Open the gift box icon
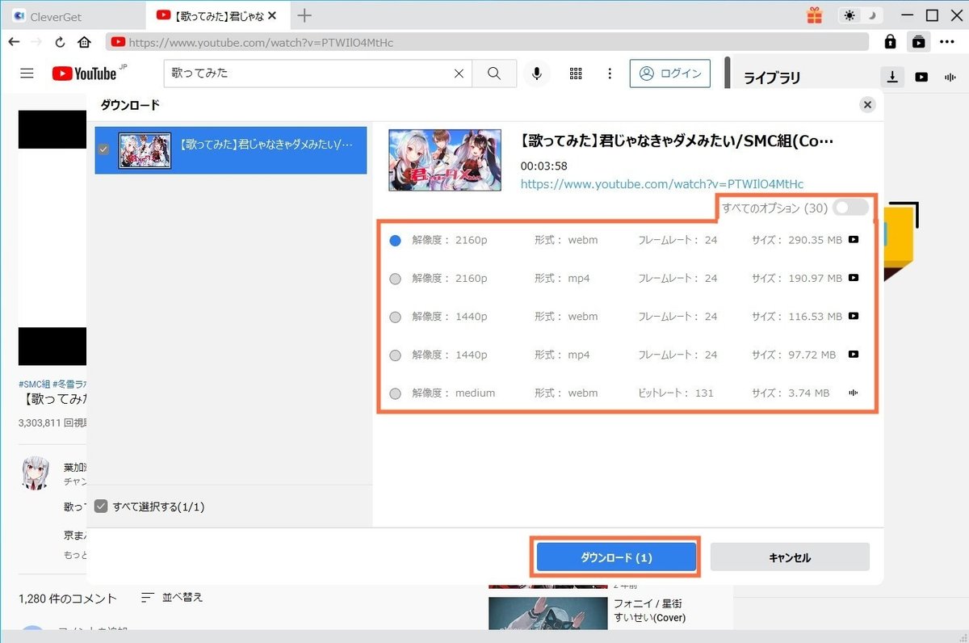The height and width of the screenshot is (643, 969). click(814, 15)
